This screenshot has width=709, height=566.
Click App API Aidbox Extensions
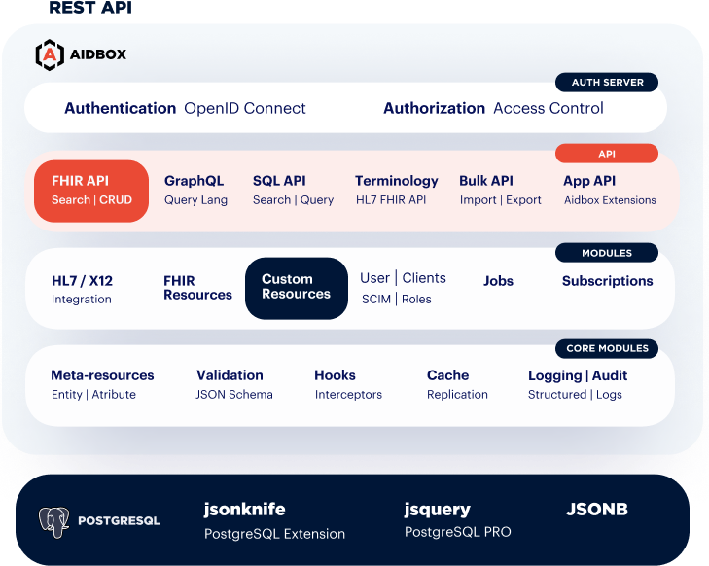tap(610, 190)
